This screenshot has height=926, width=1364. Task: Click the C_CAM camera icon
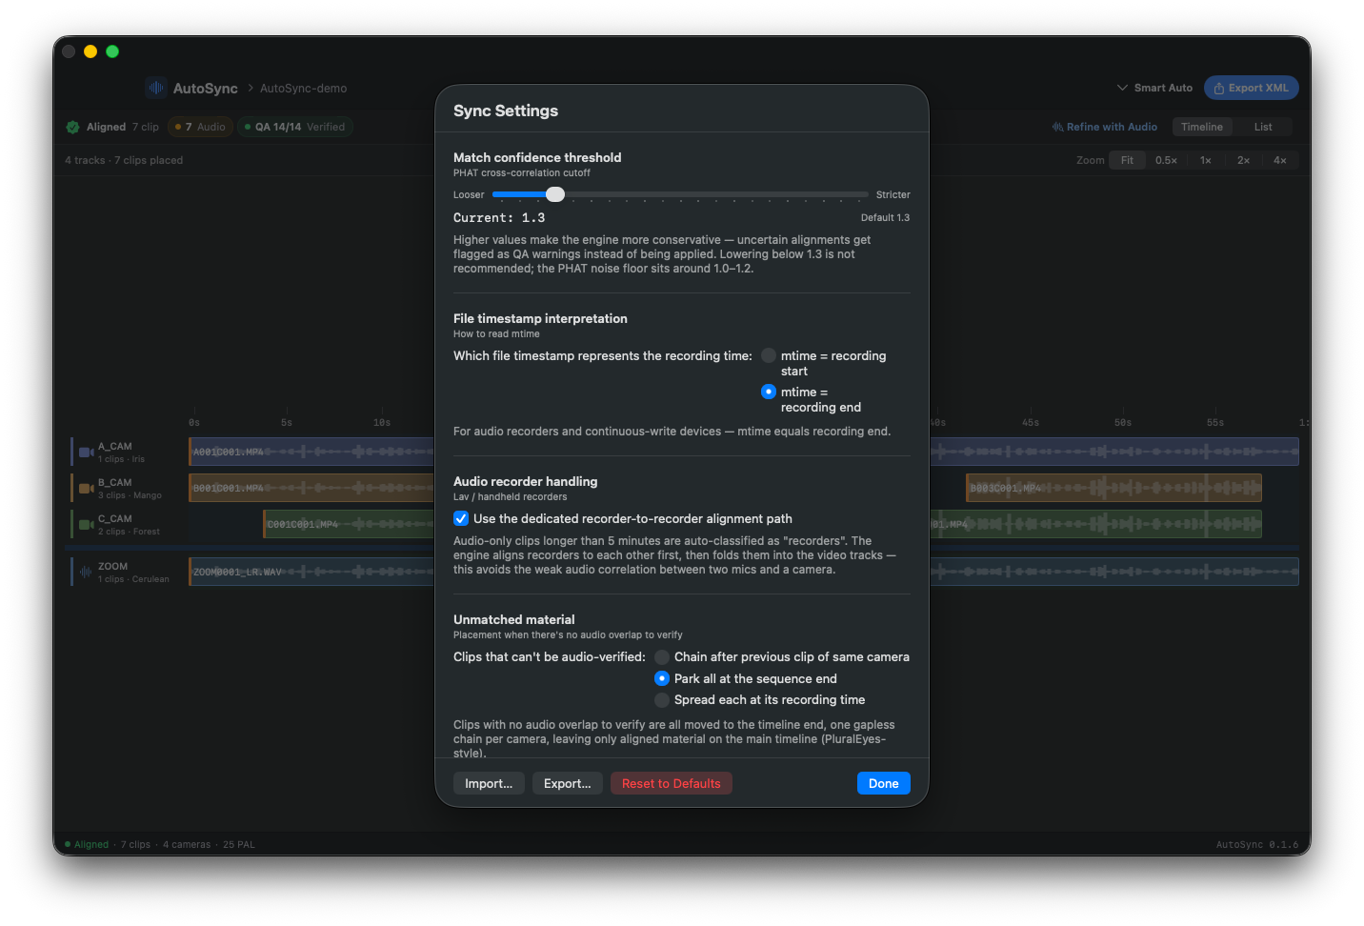point(86,525)
